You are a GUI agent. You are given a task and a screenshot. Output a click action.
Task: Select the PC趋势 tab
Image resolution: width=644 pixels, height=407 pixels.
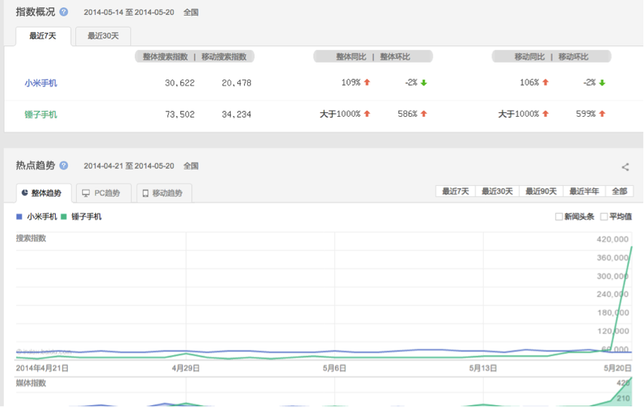(x=103, y=193)
